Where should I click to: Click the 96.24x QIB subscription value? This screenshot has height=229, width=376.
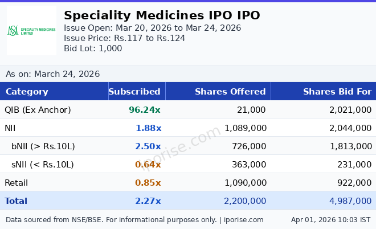145,110
